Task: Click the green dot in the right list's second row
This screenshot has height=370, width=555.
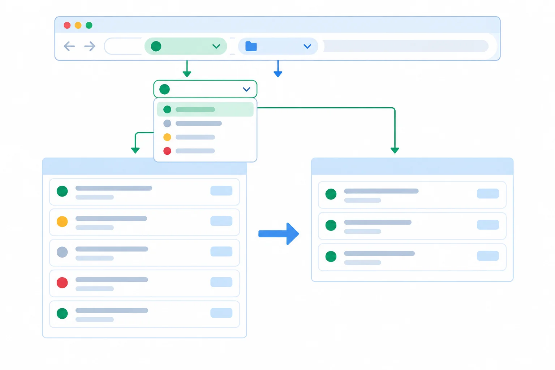Action: 331,225
